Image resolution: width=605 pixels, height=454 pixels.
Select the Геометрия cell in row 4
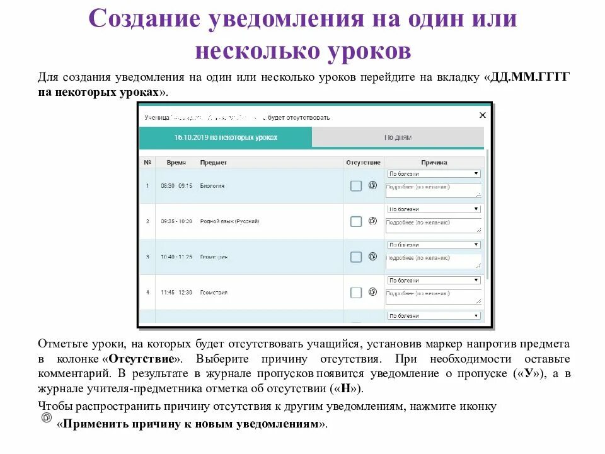[x=214, y=292]
